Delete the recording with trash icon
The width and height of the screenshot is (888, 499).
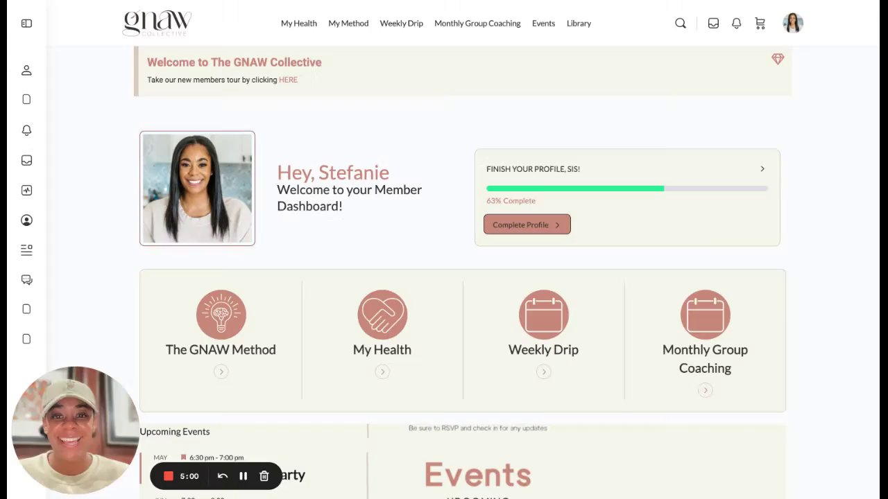tap(264, 476)
